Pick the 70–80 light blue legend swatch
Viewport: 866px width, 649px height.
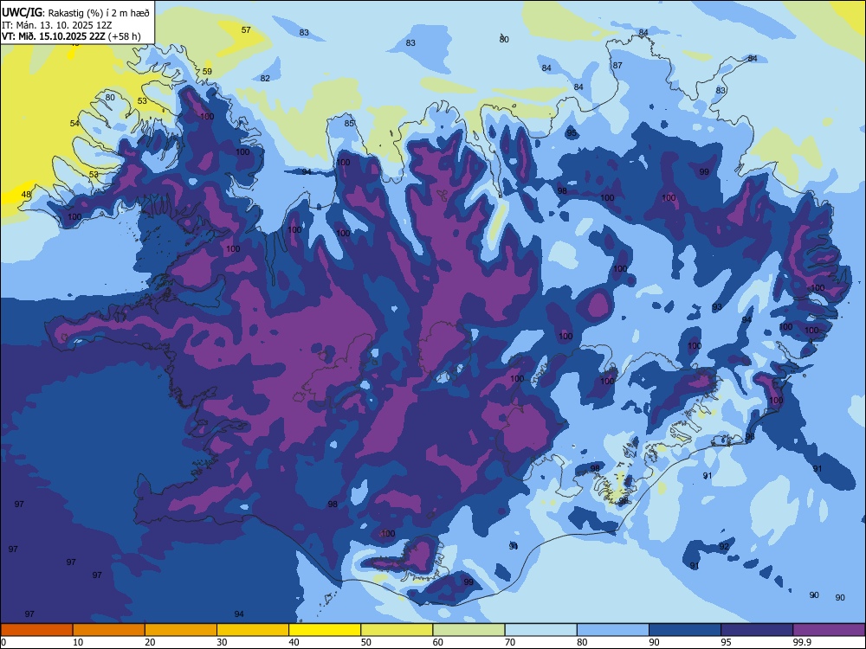tap(540, 630)
